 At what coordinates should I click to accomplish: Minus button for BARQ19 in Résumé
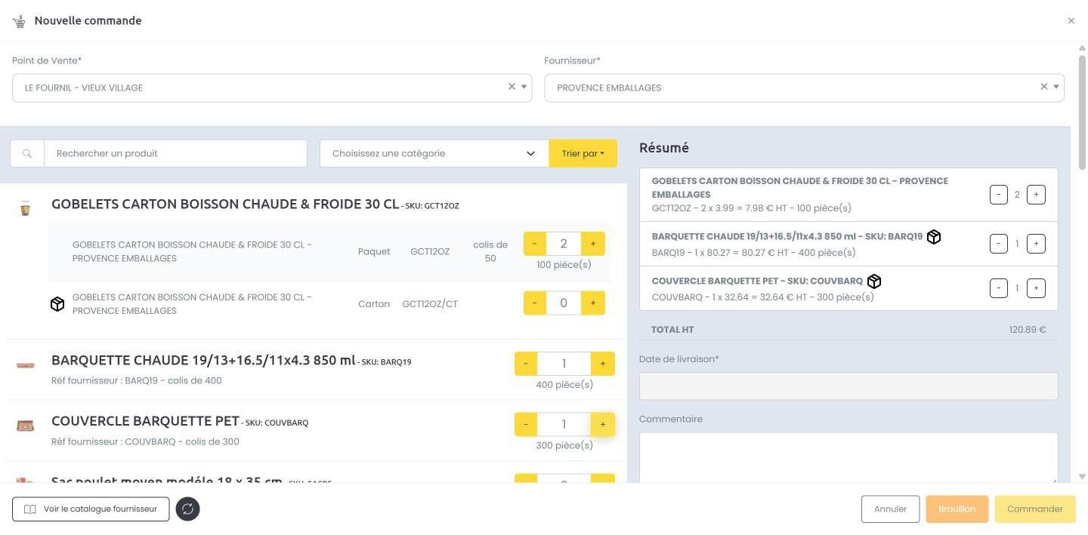coord(999,244)
